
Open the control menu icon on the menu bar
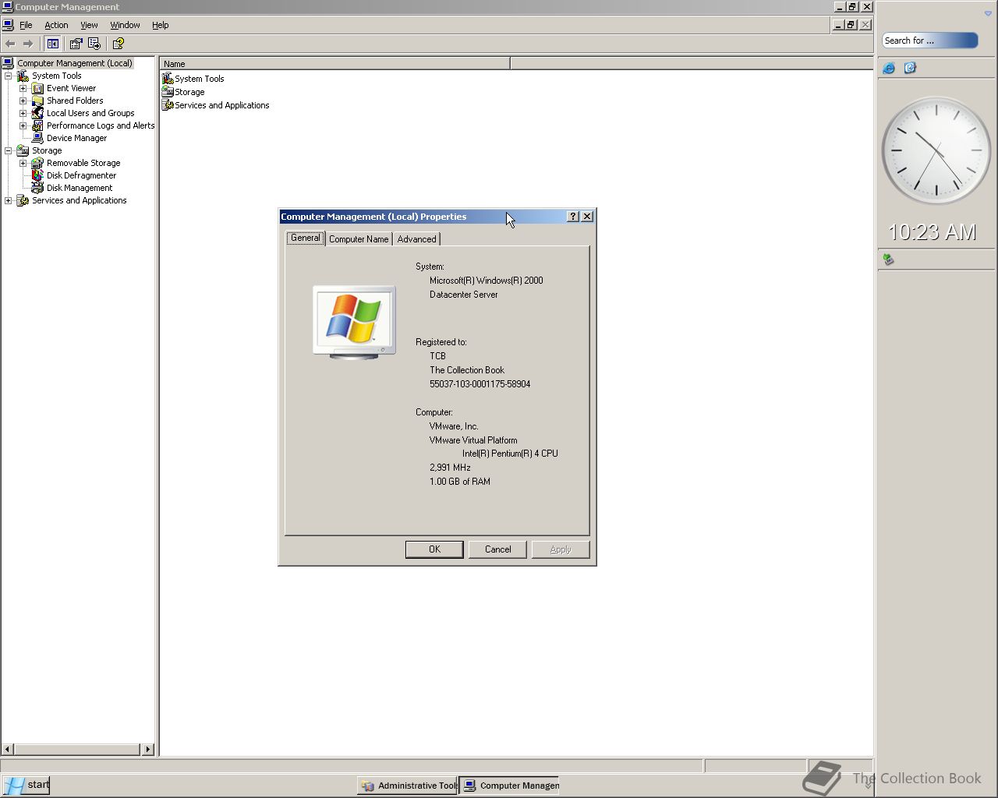point(8,25)
